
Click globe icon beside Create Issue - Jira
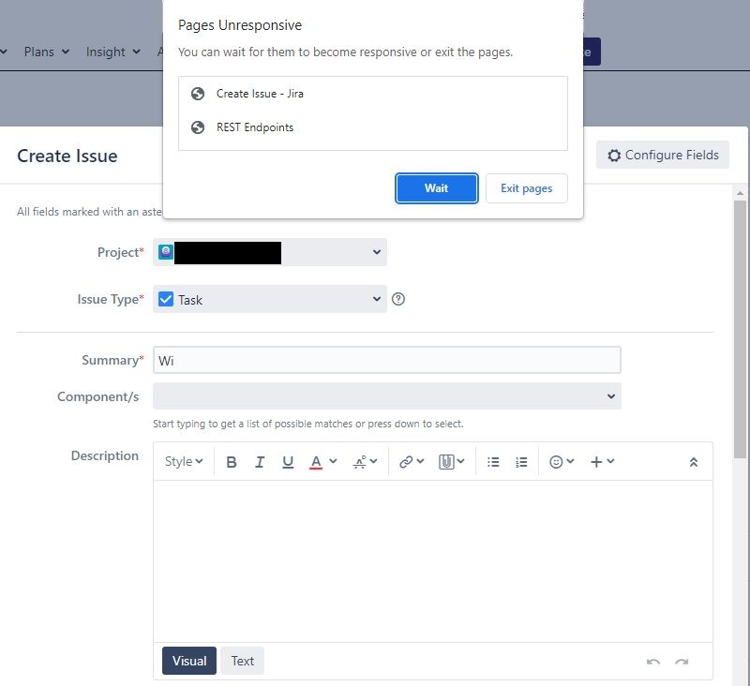(x=198, y=94)
